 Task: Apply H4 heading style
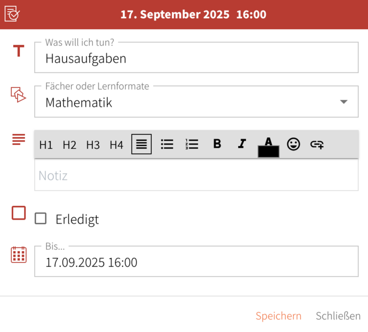pyautogui.click(x=116, y=145)
